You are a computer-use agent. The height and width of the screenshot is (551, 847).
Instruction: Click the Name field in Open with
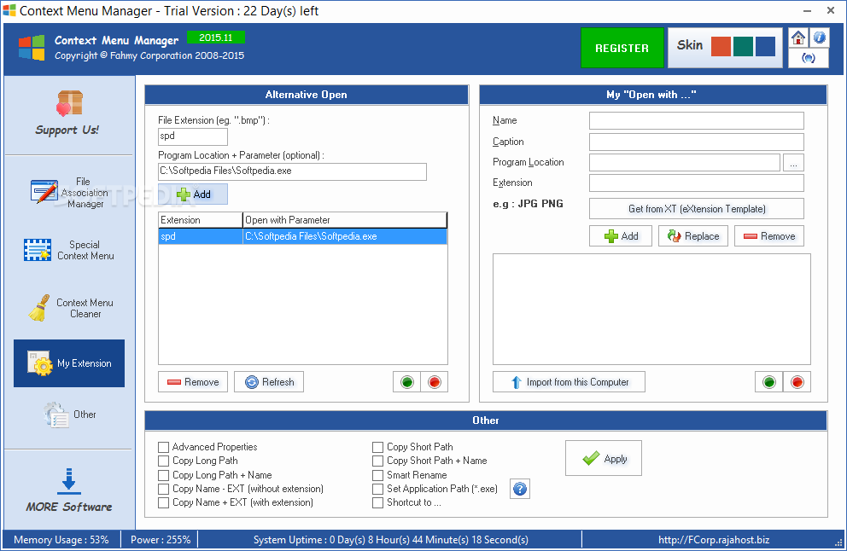coord(696,120)
